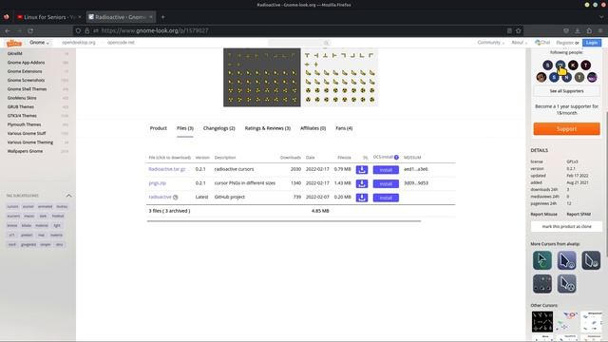This screenshot has height=342, width=608.
Task: Click the Pling store logo
Action: click(x=14, y=43)
